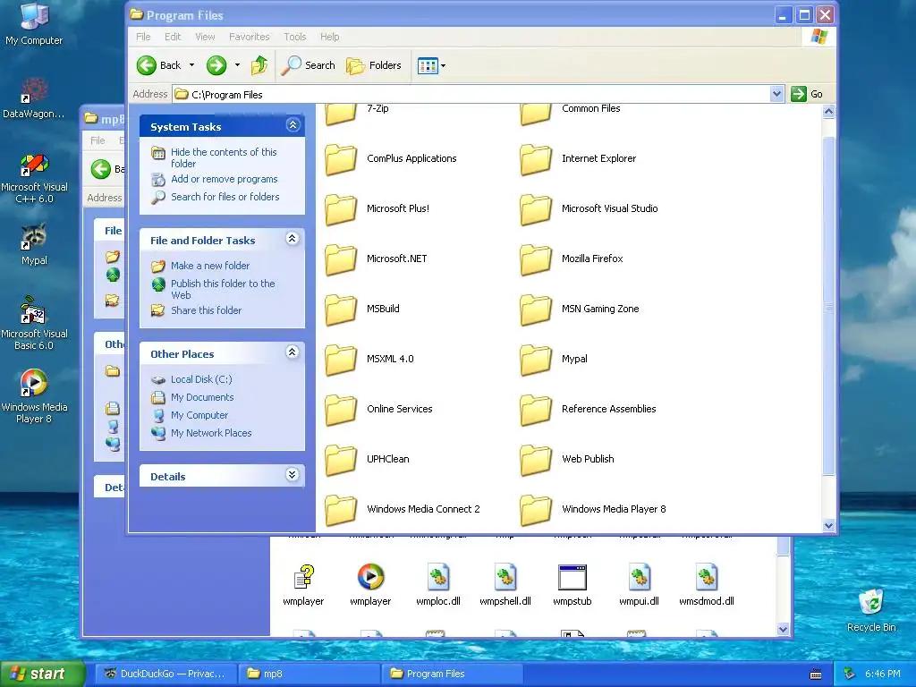This screenshot has height=687, width=916.
Task: Select the Microsoft.NET folder icon
Action: 341,259
